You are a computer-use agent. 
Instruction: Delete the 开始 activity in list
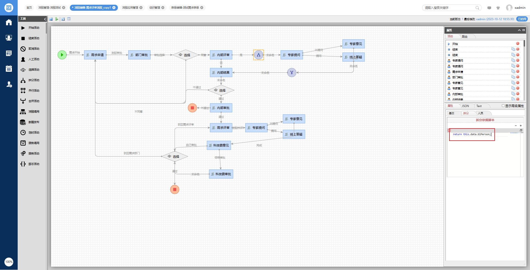pyautogui.click(x=518, y=44)
